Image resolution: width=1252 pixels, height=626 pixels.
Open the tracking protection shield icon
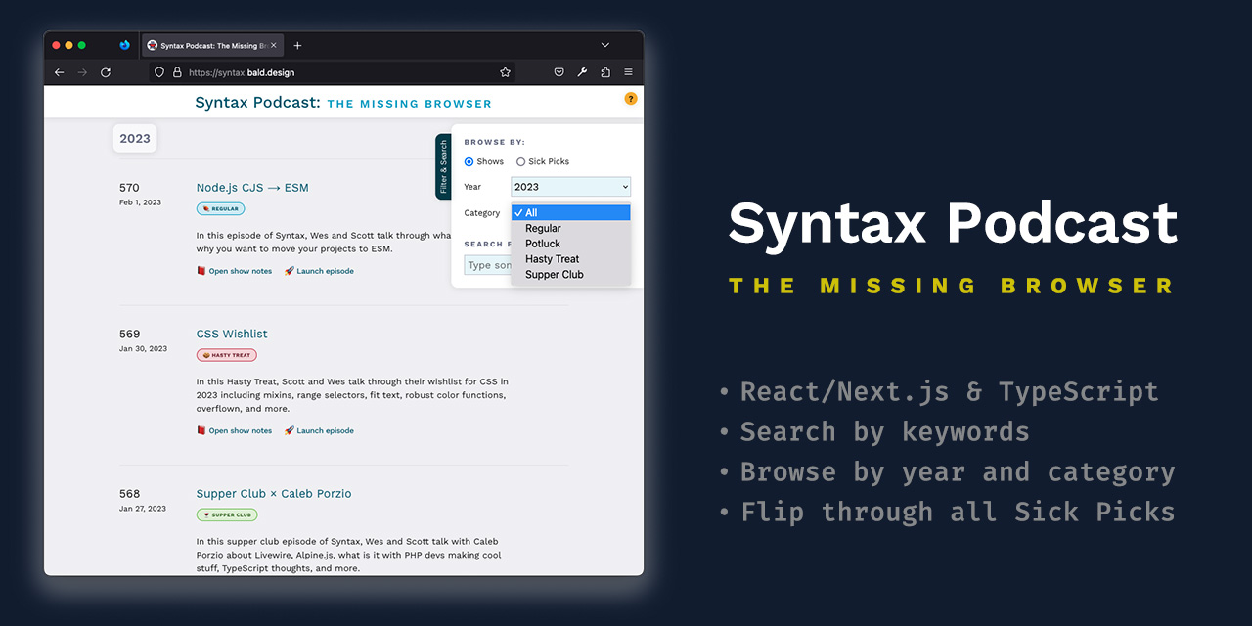coord(158,71)
